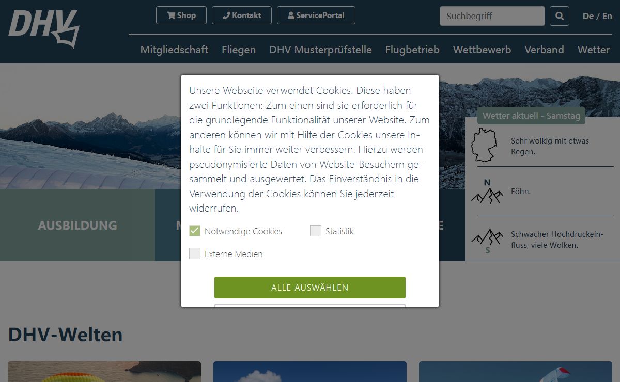Open the Wettbewerb menu
This screenshot has height=382, width=620.
pos(482,50)
